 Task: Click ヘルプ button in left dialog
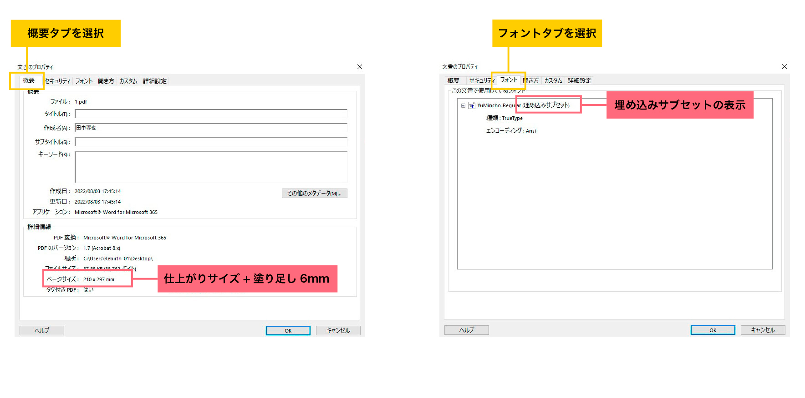[42, 330]
